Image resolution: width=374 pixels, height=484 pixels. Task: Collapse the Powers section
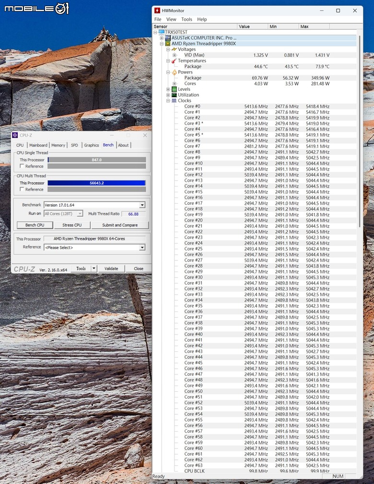pyautogui.click(x=168, y=72)
